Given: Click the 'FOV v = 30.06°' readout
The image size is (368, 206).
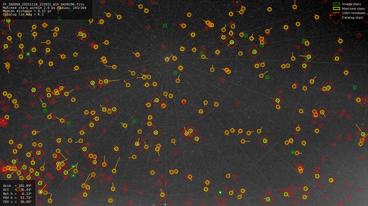Looking at the screenshot, I should [17, 202].
